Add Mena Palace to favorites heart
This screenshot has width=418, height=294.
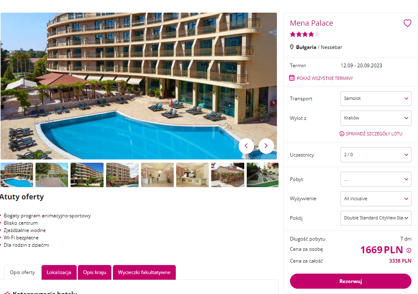[407, 23]
